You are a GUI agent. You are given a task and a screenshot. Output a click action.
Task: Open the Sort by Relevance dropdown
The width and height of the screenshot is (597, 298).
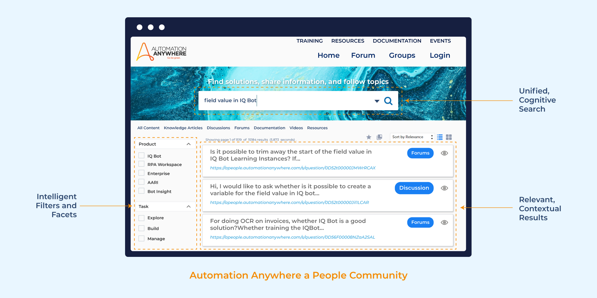[412, 137]
